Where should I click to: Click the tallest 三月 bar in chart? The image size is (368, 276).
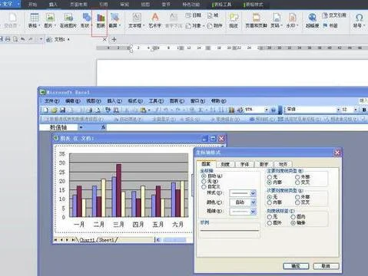pos(119,190)
